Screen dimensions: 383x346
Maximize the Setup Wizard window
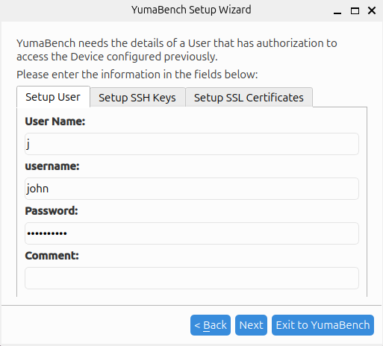click(x=355, y=10)
